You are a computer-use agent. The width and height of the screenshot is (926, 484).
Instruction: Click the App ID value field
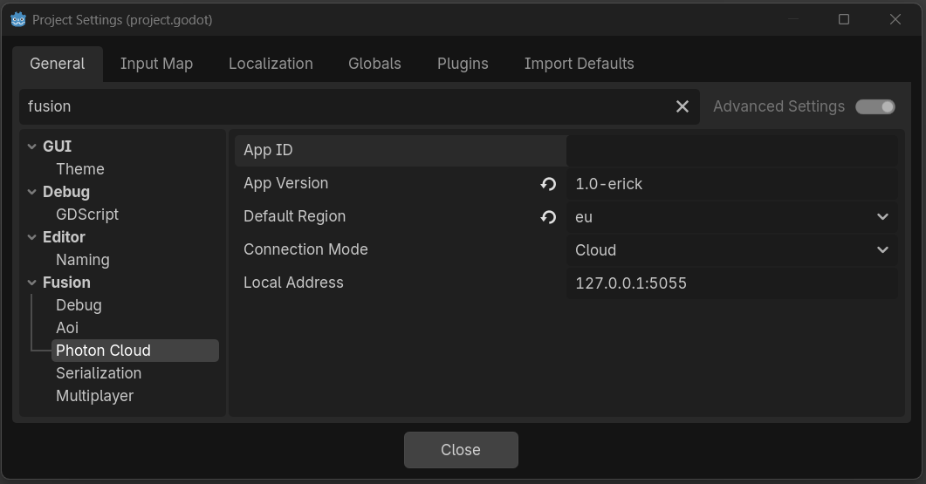[731, 151]
